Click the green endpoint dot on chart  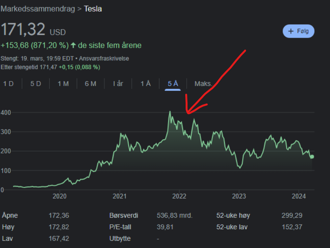pyautogui.click(x=312, y=156)
